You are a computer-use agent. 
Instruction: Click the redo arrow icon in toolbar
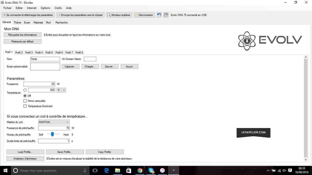point(166,15)
